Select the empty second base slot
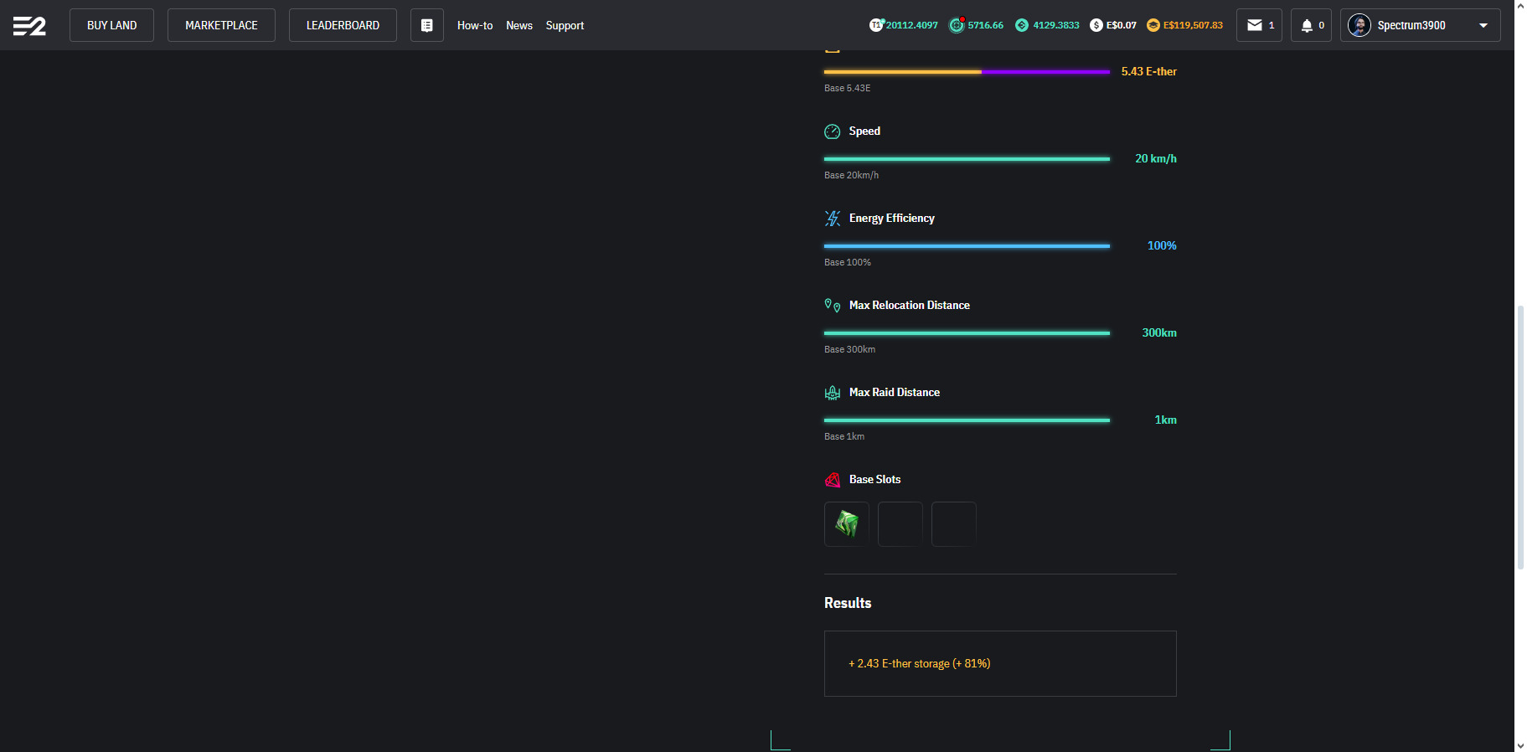 [x=900, y=524]
